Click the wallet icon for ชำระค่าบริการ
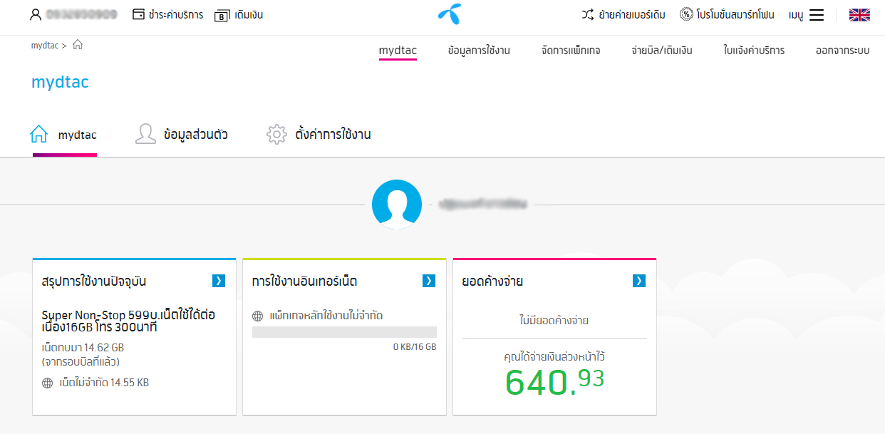885x434 pixels. pos(138,14)
